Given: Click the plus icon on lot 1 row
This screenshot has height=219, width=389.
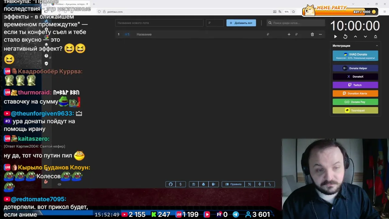Looking at the screenshot, I should 289,34.
